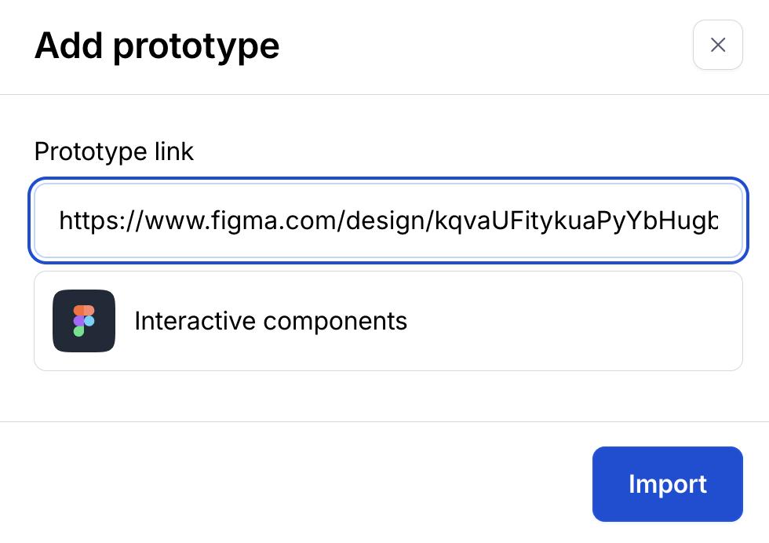Close the Add prototype dialog
The height and width of the screenshot is (543, 769).
717,46
